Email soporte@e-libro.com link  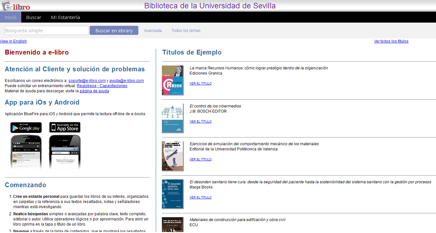(x=87, y=81)
